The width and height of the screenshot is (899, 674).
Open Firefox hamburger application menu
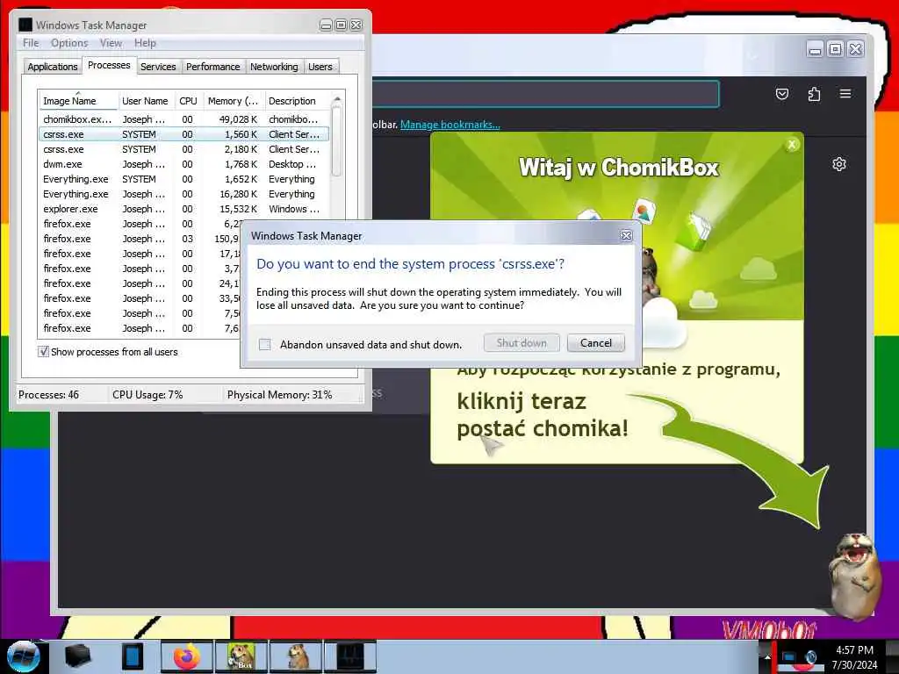coord(845,93)
